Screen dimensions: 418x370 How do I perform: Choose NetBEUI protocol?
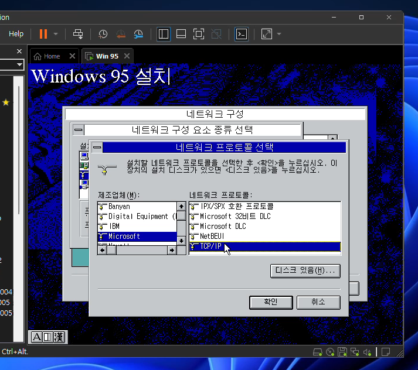[x=265, y=236]
